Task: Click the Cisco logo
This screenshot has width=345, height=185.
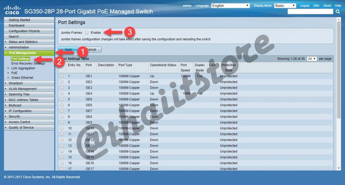Action: pos(12,10)
